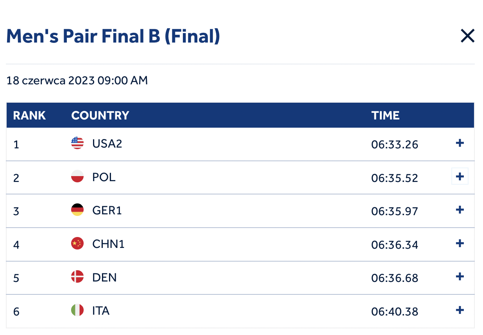The image size is (483, 335).
Task: Click the Poland flag icon
Action: 77,176
